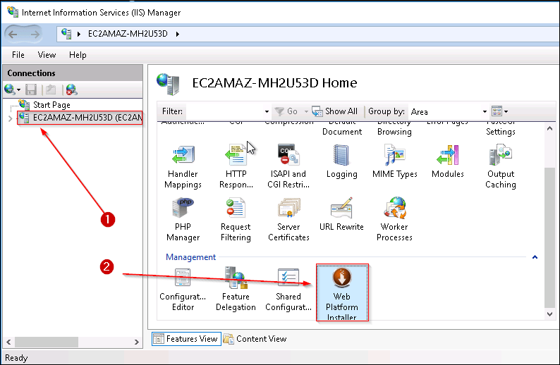Click the create new connection globe icon
Image resolution: width=560 pixels, height=365 pixels.
[10, 89]
